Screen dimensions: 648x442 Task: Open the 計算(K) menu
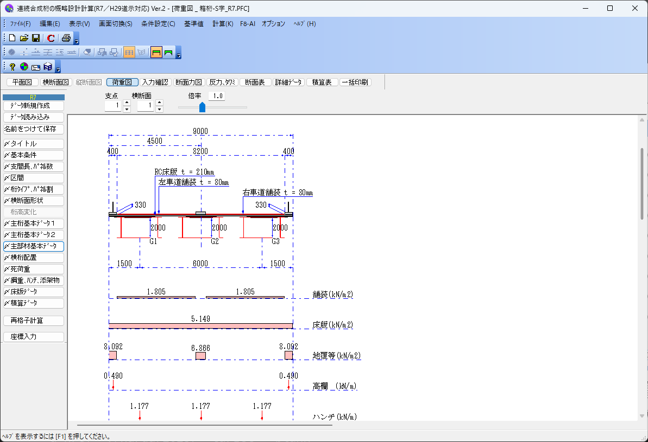click(223, 24)
